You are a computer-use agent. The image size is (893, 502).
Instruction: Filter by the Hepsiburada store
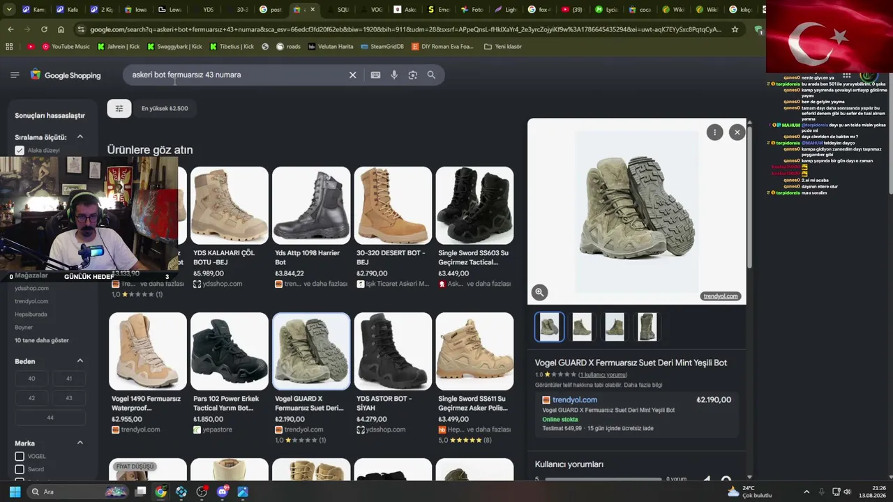click(31, 314)
